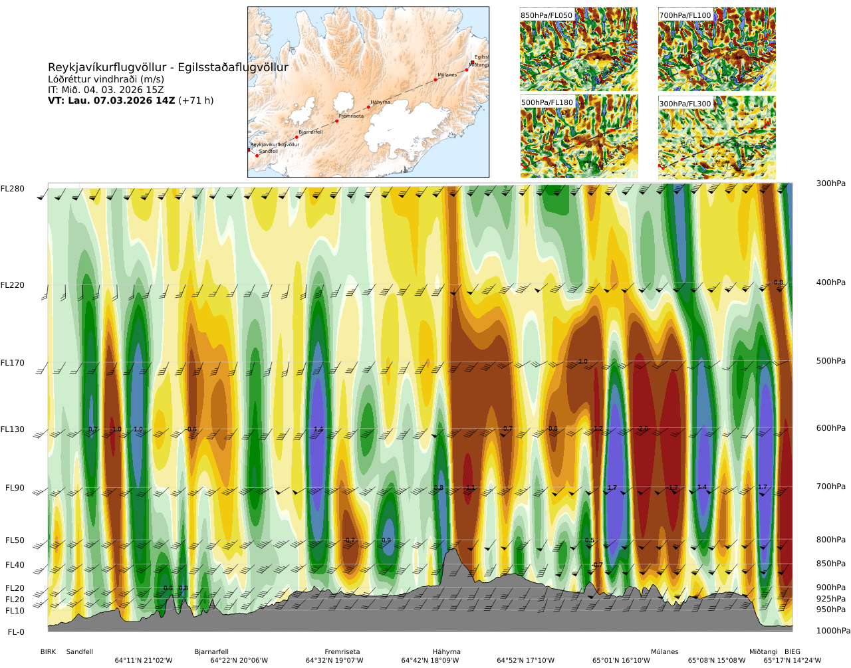Click the 400hPa pressure label
Image resolution: width=851 pixels, height=668 pixels.
pos(831,282)
